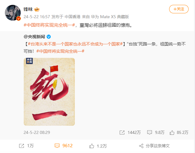The width and height of the screenshot is (195, 153).
Task: Open 锋味 profile avatar picture
Action: point(13,13)
